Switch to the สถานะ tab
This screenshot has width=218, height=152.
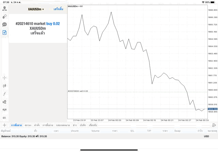click(28, 125)
